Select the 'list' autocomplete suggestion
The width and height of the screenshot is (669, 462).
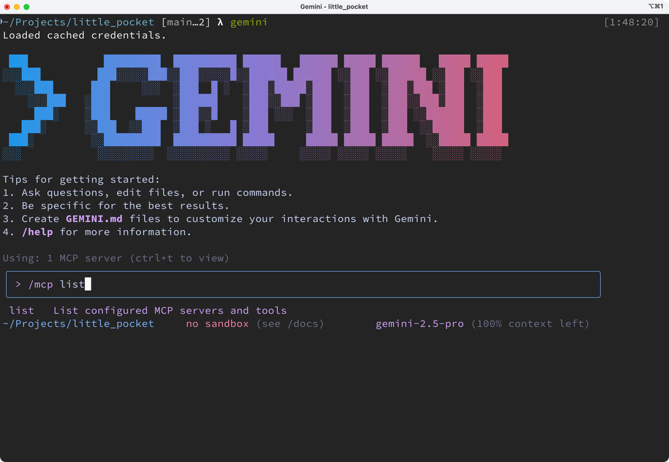click(21, 311)
